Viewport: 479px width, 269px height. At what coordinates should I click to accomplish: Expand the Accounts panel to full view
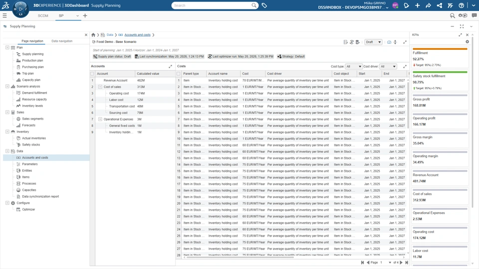tap(170, 66)
